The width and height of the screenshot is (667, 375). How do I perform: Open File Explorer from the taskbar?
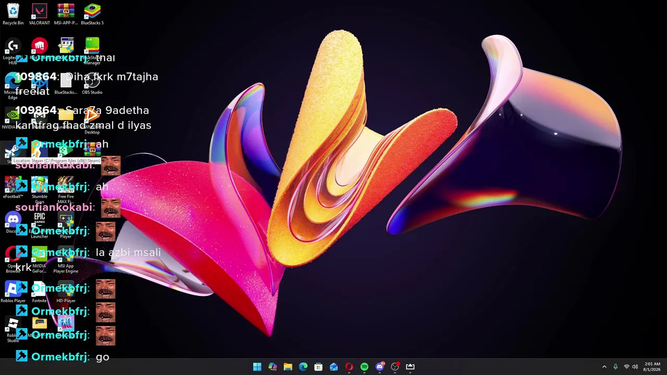(x=288, y=367)
